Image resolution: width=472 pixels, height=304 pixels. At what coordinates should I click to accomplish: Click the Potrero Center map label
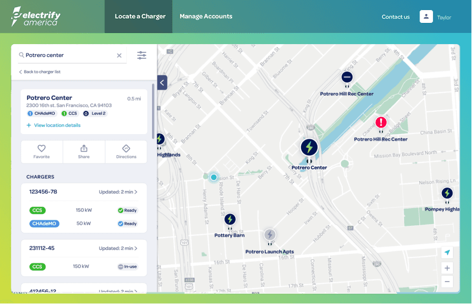(x=309, y=168)
